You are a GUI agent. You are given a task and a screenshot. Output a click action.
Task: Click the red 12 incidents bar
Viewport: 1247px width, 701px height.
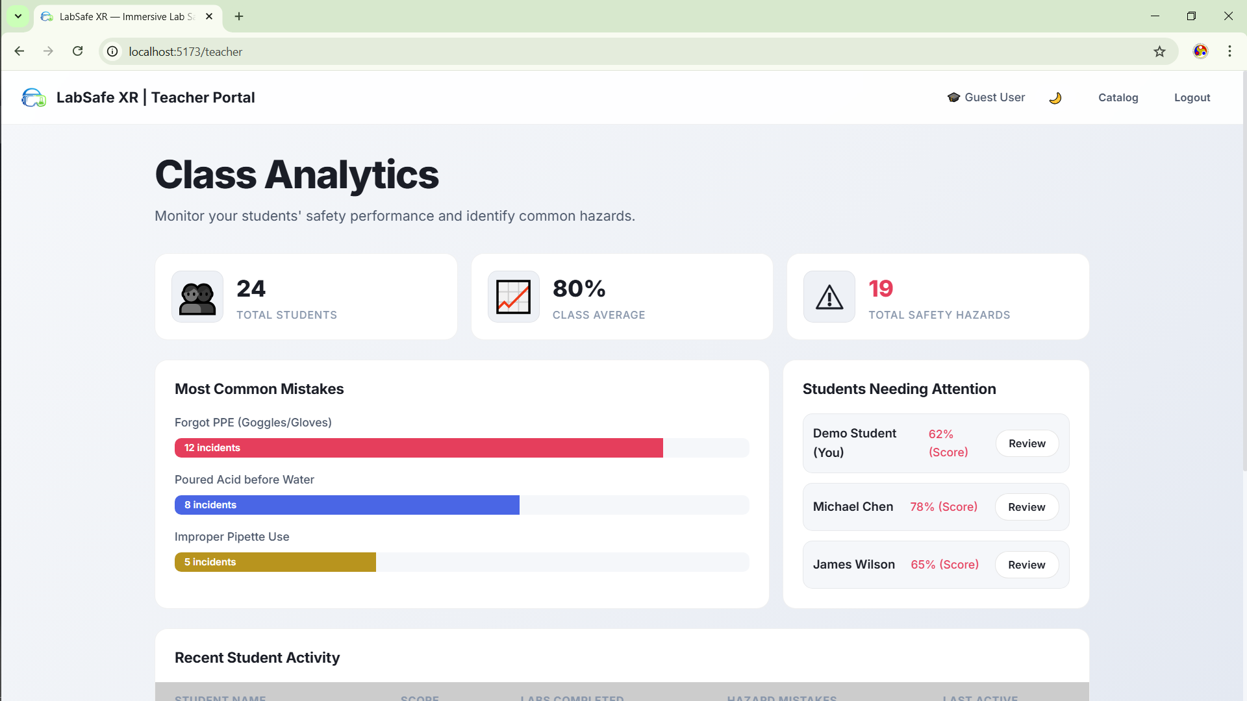pos(418,448)
